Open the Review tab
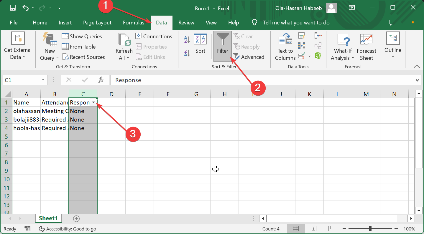 tap(186, 23)
